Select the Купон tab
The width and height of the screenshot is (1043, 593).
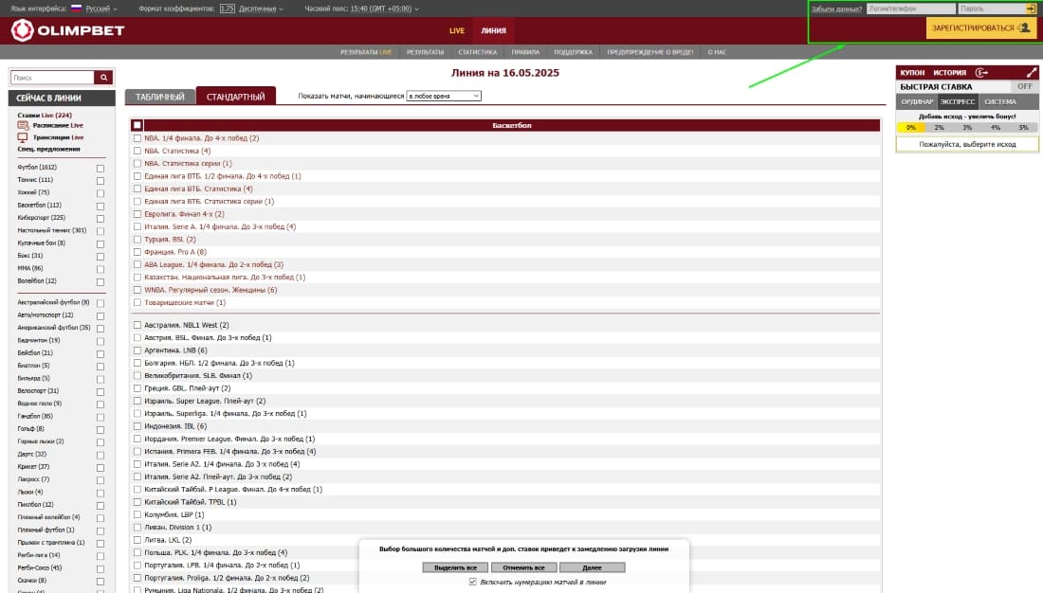coord(912,72)
